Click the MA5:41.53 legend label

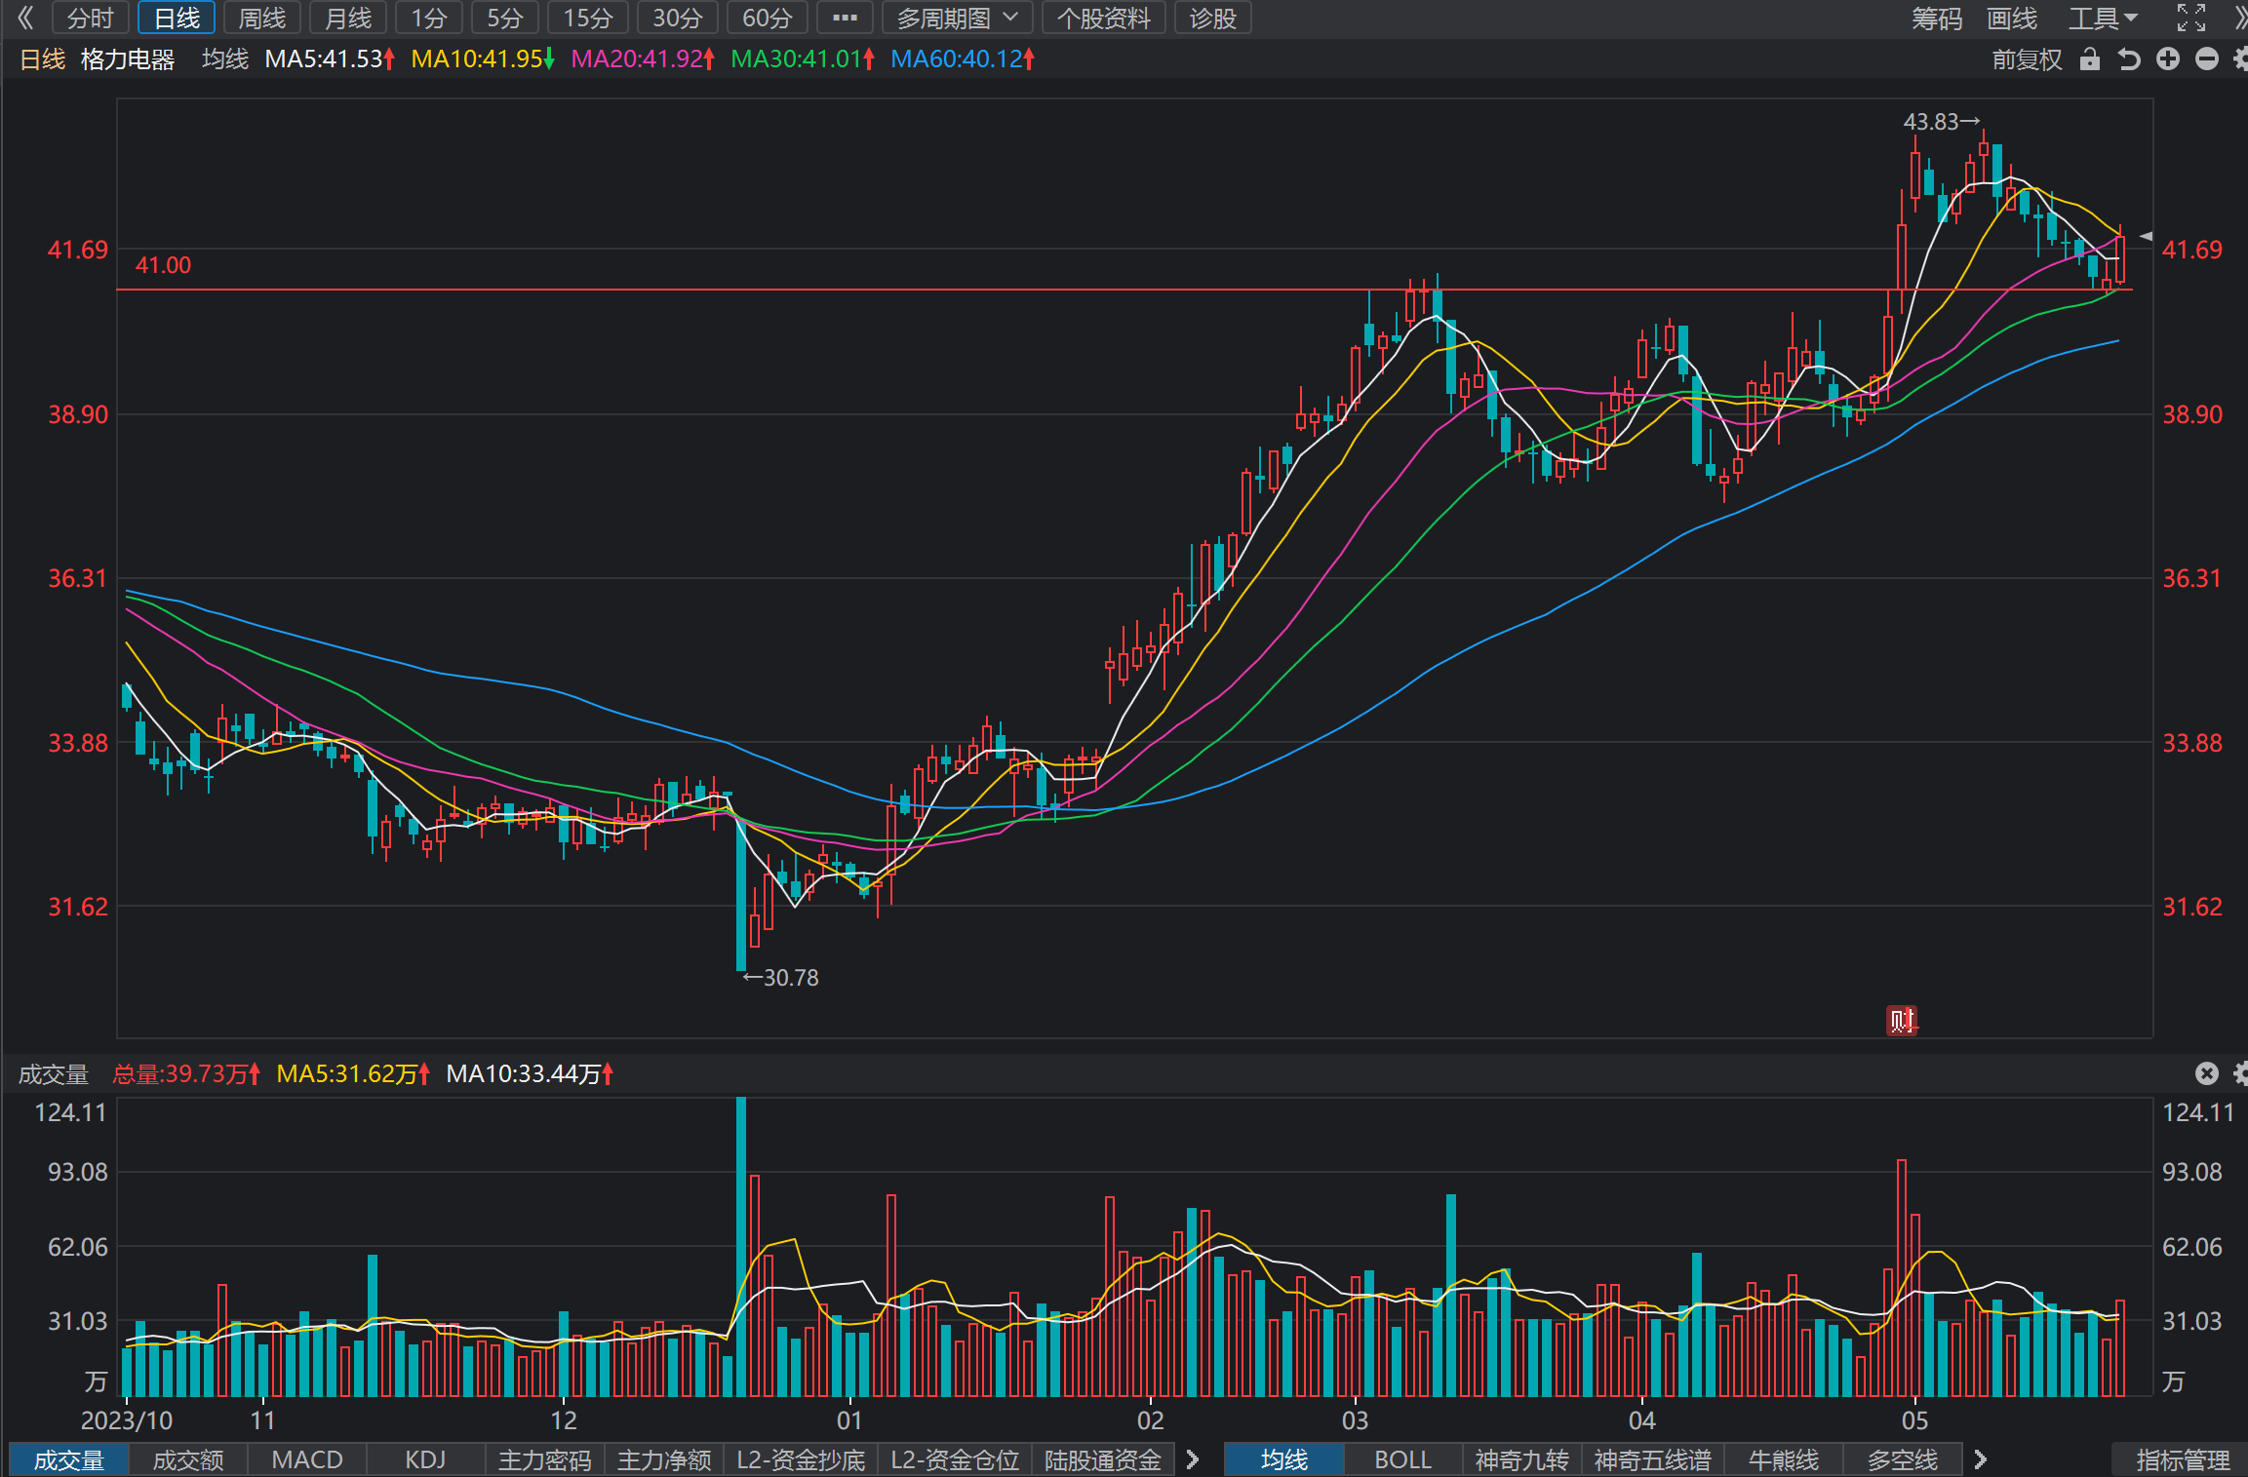[x=330, y=59]
